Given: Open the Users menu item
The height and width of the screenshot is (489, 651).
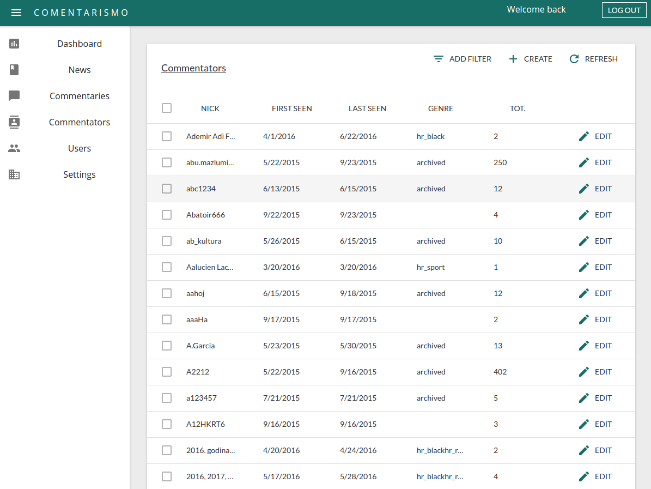Looking at the screenshot, I should click(80, 148).
